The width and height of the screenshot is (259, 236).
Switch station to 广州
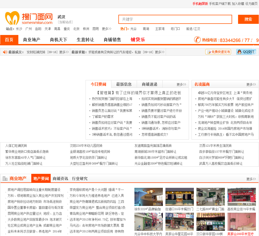pyautogui.click(x=29, y=29)
